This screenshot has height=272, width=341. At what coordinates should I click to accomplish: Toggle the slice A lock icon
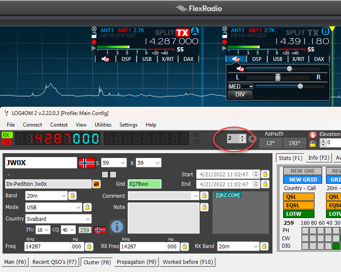point(94,35)
